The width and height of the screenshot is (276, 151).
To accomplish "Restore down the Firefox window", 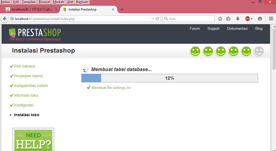I will 260,2.
